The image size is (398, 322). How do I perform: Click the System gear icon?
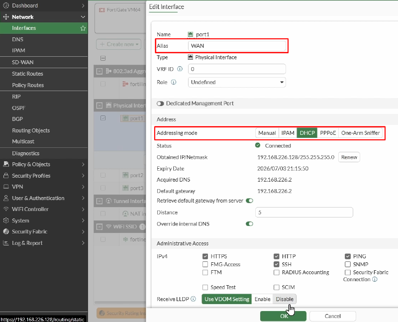pyautogui.click(x=6, y=220)
